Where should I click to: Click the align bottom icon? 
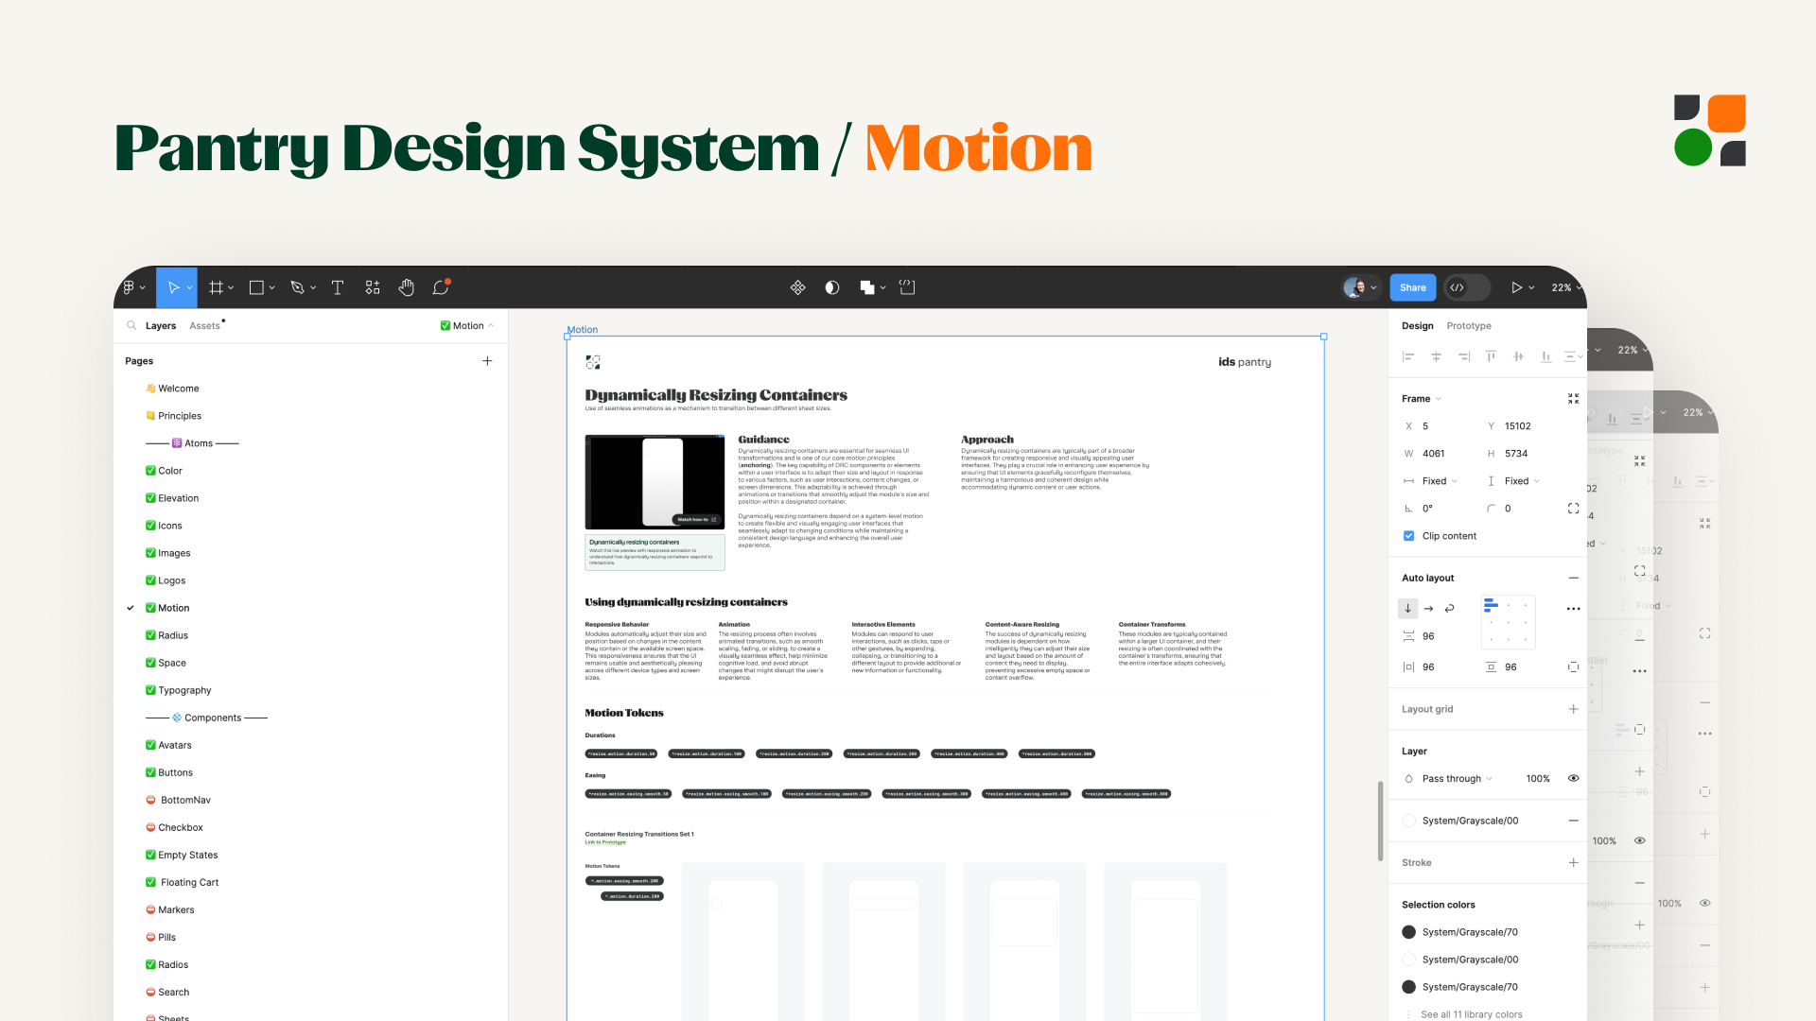(1545, 356)
